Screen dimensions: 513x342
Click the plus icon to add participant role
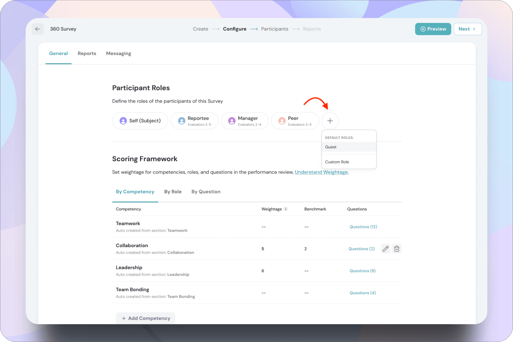[330, 121]
